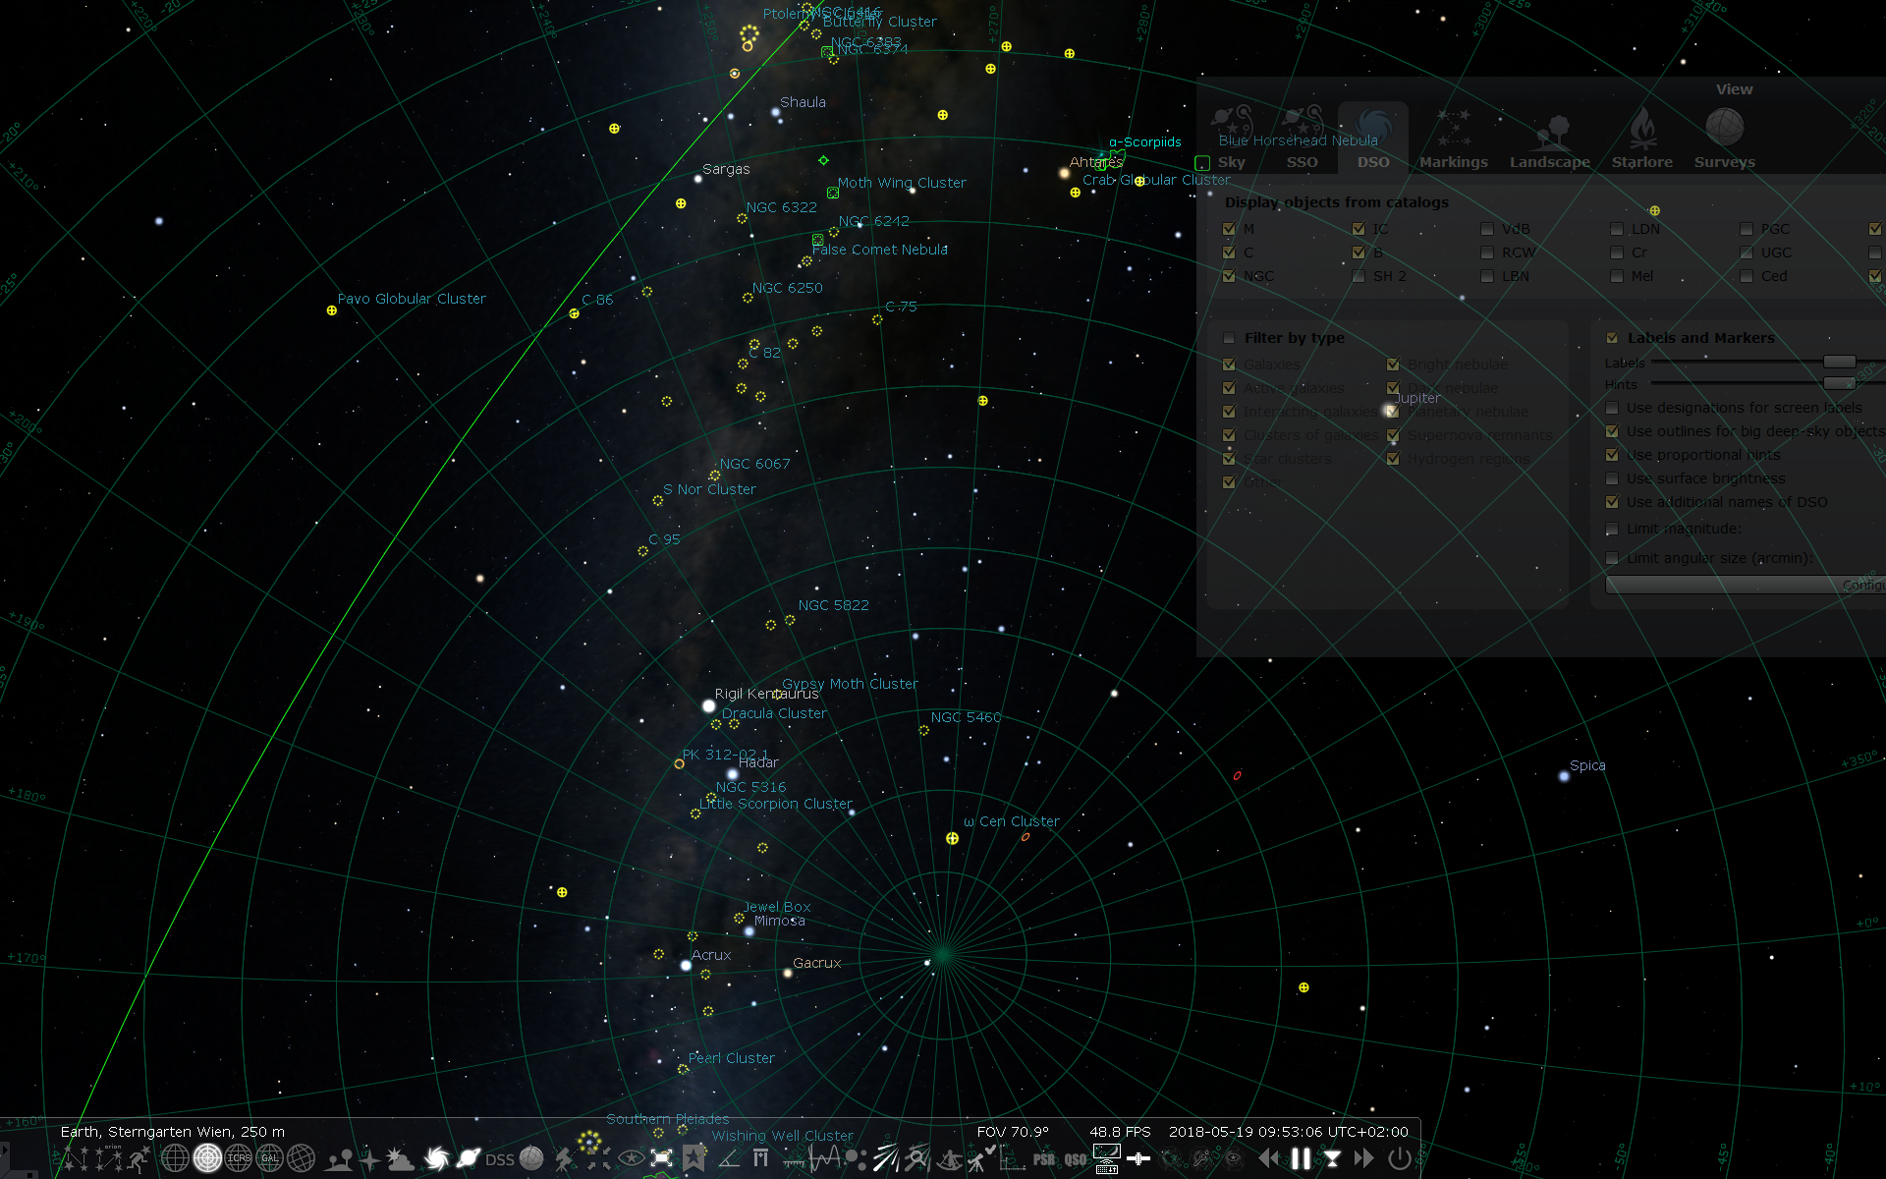Toggle ground landscape icon

tap(339, 1159)
